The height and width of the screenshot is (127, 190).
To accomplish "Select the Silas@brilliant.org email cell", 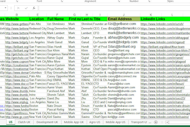I will pos(124,46).
